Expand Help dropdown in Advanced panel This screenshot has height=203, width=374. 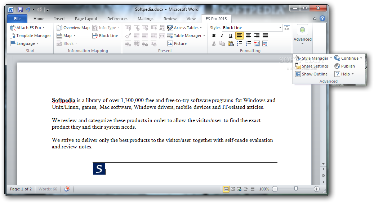[352, 74]
